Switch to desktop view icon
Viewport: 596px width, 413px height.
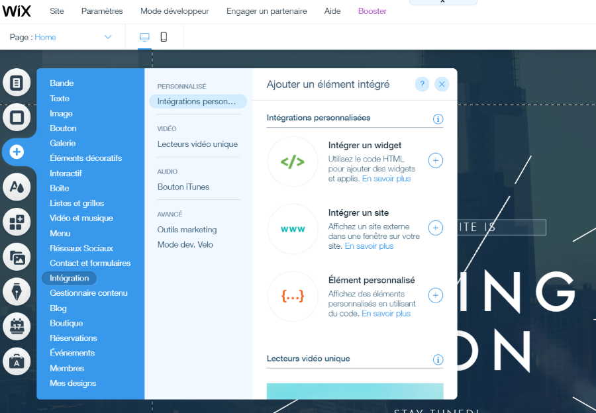coord(144,37)
